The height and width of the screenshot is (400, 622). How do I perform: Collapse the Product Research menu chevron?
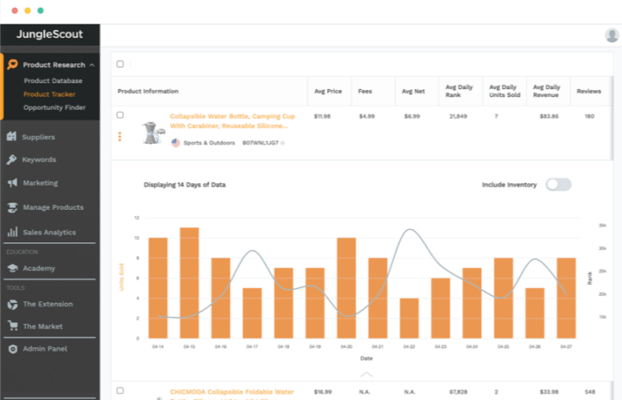tap(93, 65)
